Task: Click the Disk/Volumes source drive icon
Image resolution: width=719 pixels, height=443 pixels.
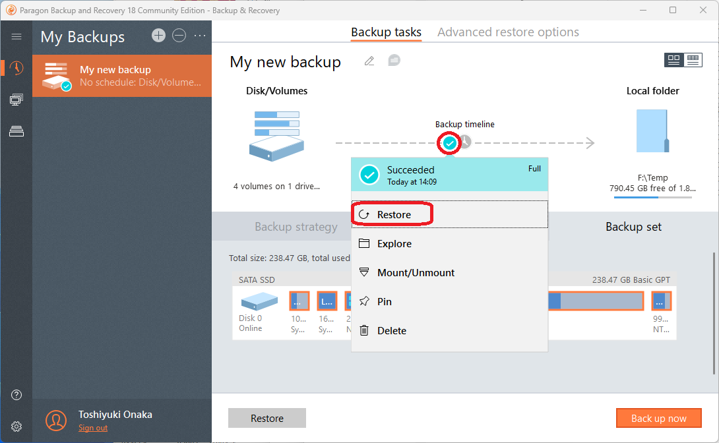Action: [x=276, y=136]
